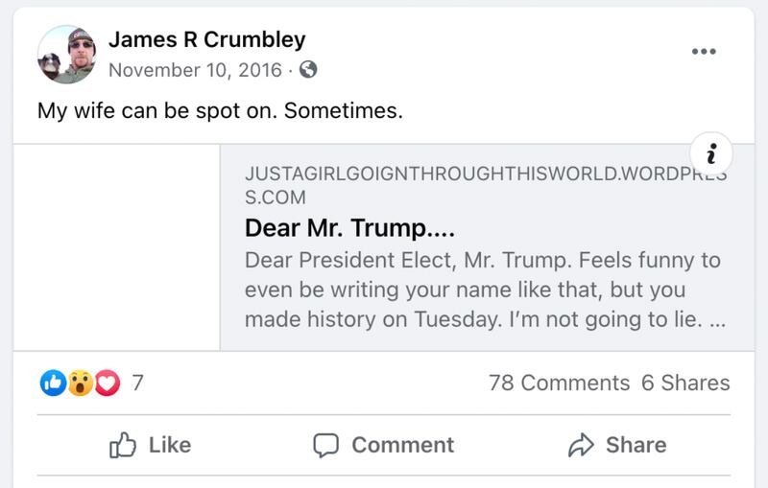Click the Share button
Screen dimensions: 768x488
tap(617, 445)
